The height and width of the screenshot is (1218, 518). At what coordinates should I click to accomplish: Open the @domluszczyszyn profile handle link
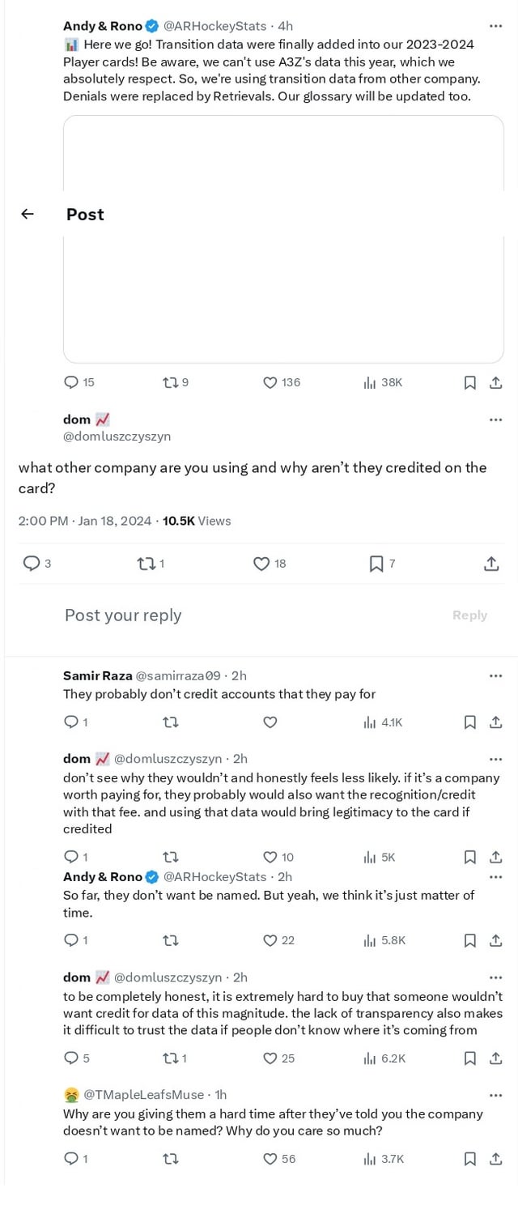click(117, 437)
